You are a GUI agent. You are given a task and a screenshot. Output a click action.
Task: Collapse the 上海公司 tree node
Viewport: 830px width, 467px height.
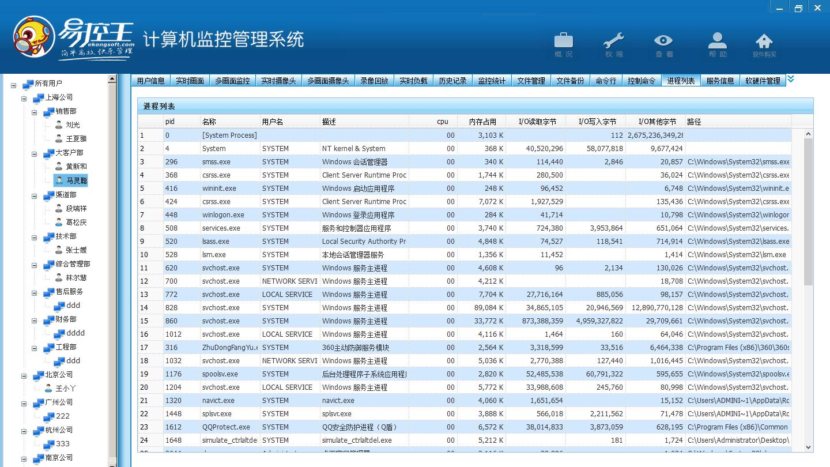pyautogui.click(x=24, y=99)
